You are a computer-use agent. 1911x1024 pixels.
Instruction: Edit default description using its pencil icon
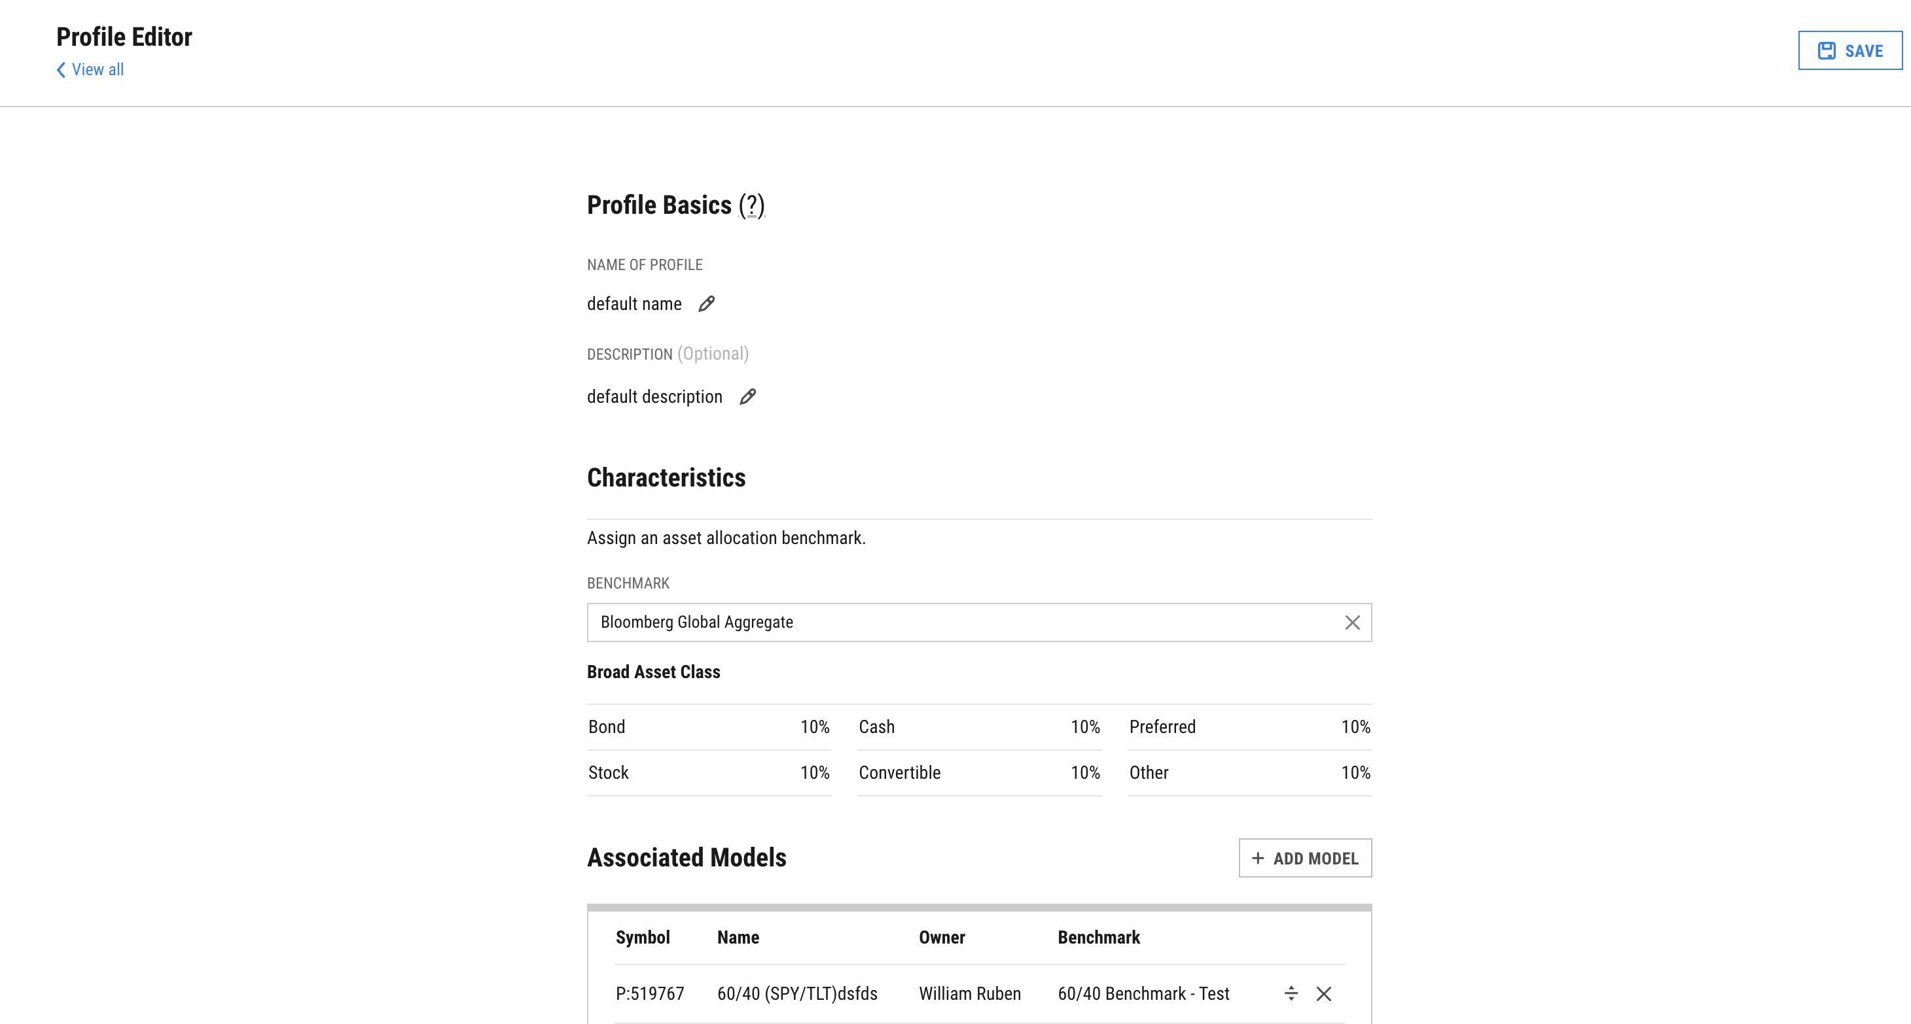(x=748, y=396)
